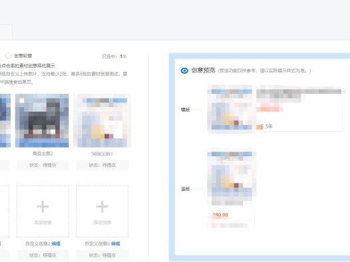Click the plus icon above 自定义创意3
The width and height of the screenshot is (350, 262).
(102, 207)
